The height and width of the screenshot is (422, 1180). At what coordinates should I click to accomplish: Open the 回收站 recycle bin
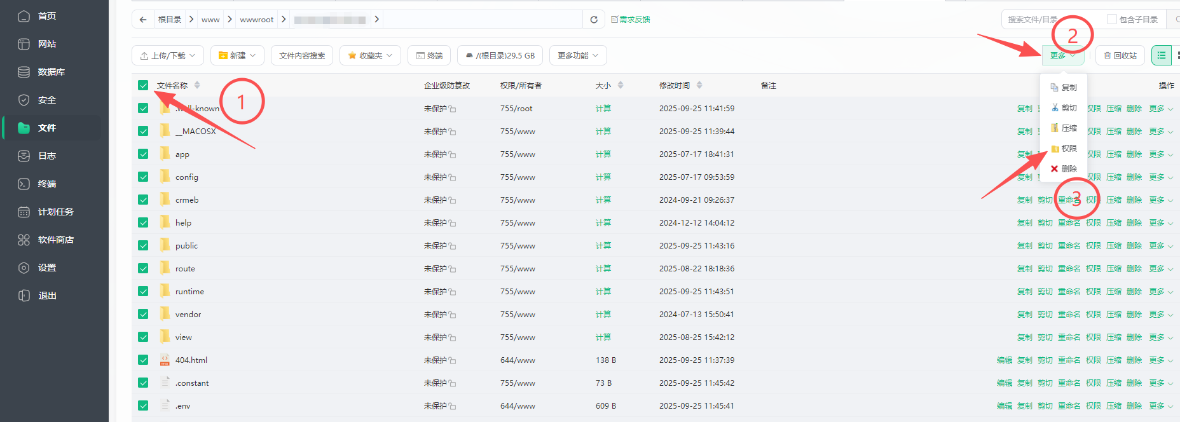pos(1120,55)
